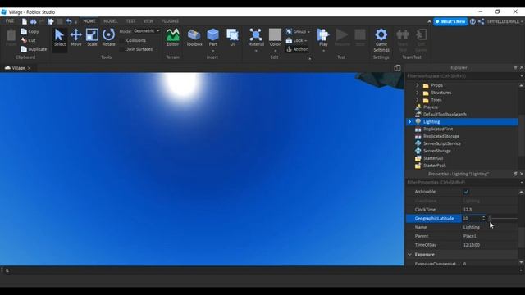
Task: Collapse the Exposure properties section
Action: [410, 255]
